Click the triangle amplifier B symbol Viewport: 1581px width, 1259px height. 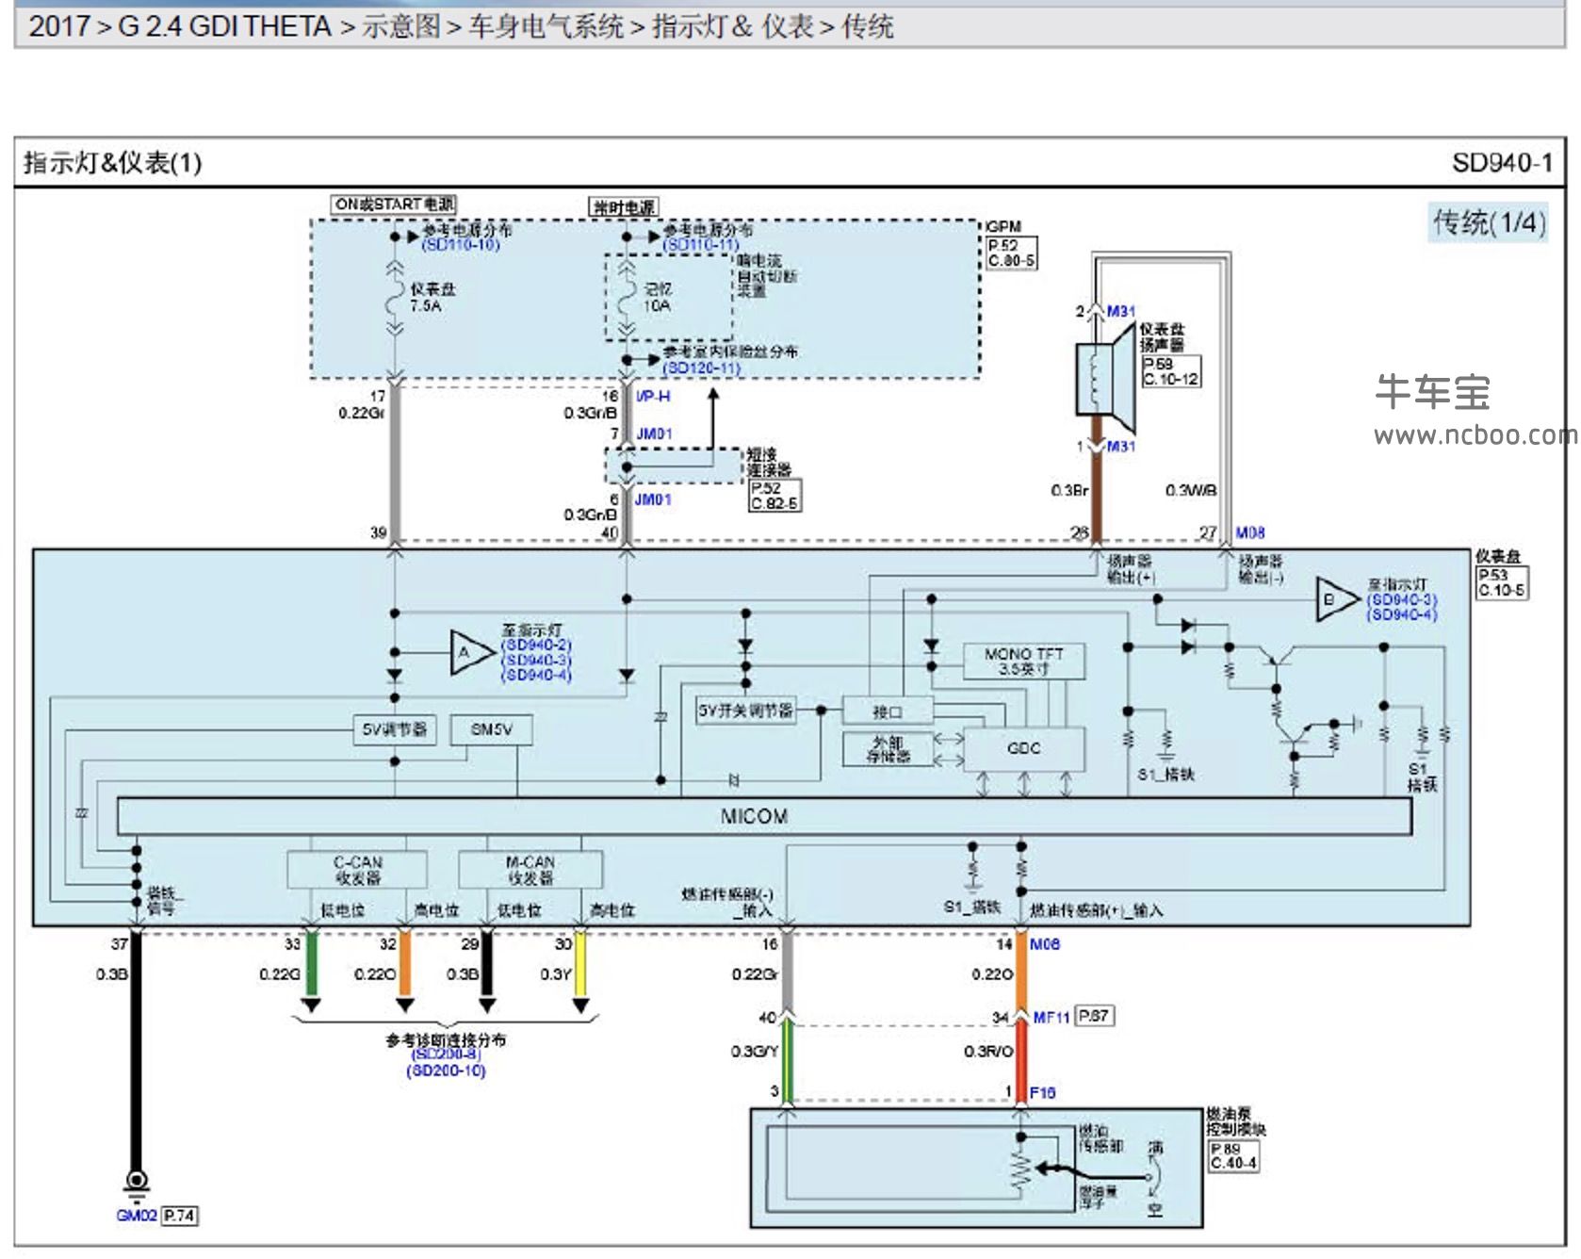pos(1337,599)
